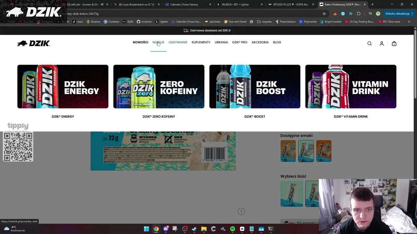The height and width of the screenshot is (234, 417).
Task: Open the Binance bookmark
Action: [93, 21]
